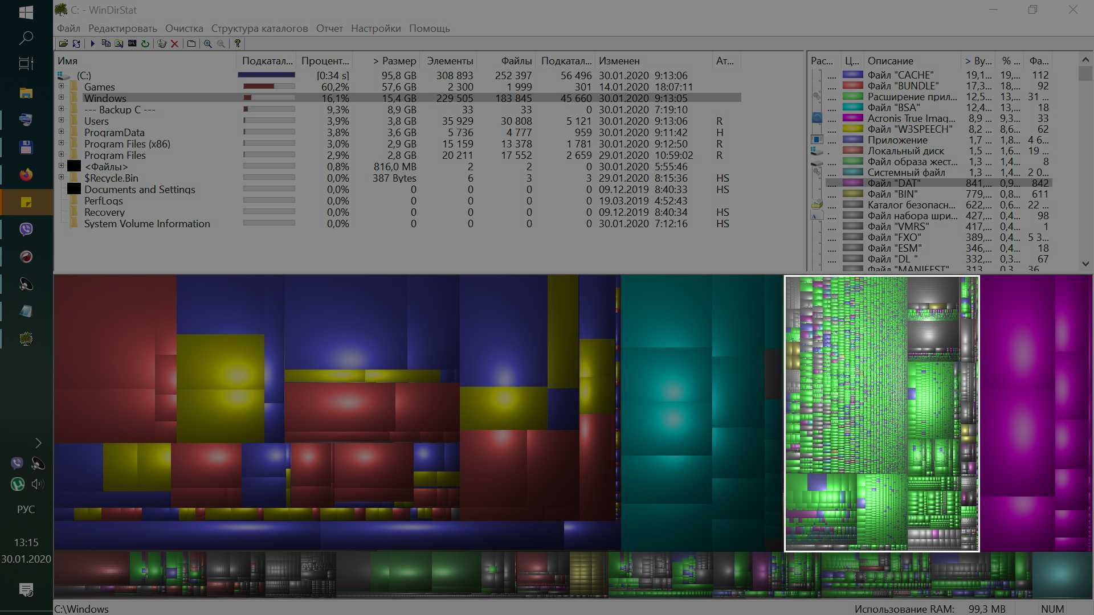Click the yellow question mark help icon
This screenshot has width=1094, height=615.
[x=238, y=43]
